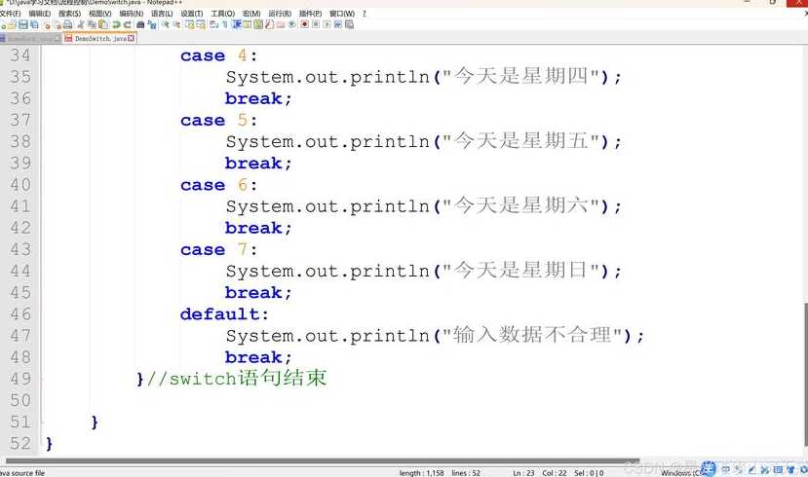Click the Redo arrow icon

tap(128, 24)
